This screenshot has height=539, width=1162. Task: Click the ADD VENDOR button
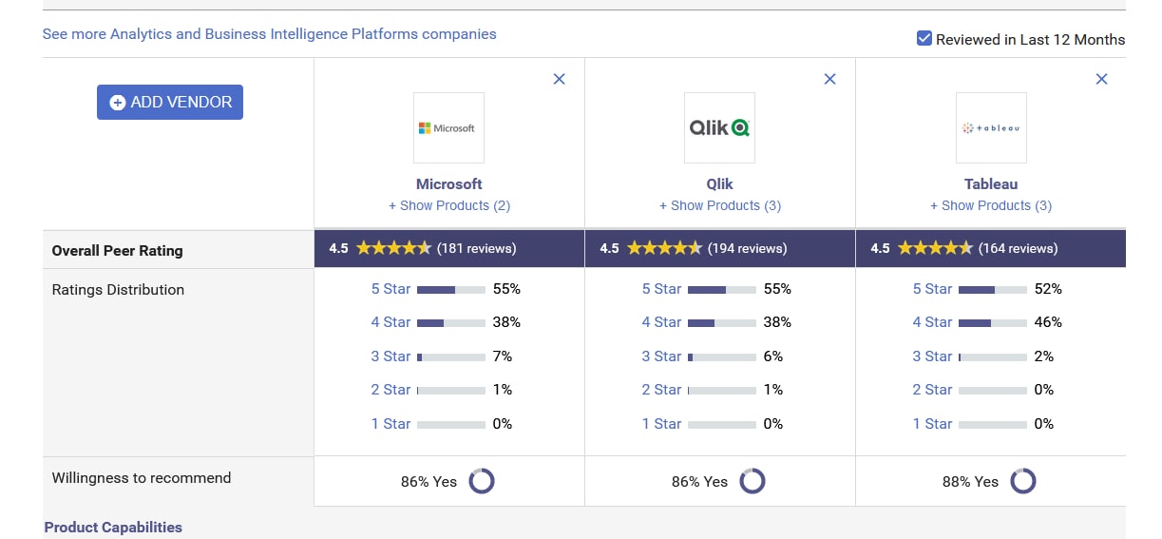point(170,103)
